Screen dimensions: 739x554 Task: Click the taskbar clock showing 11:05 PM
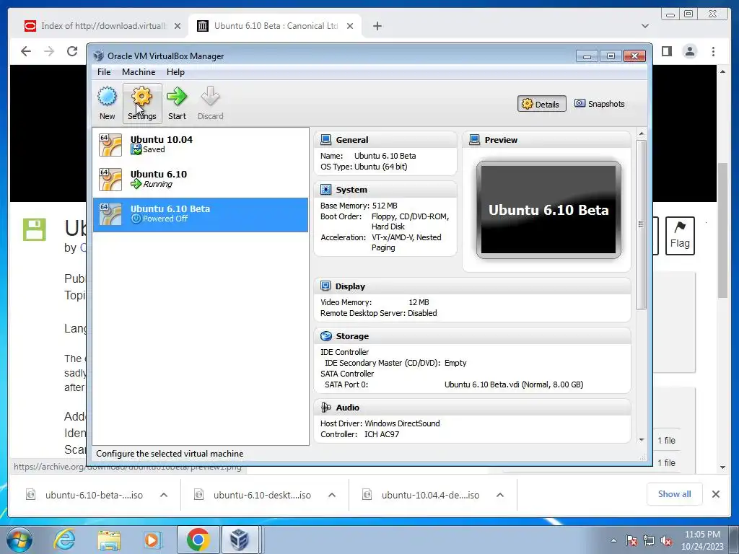[x=701, y=540]
